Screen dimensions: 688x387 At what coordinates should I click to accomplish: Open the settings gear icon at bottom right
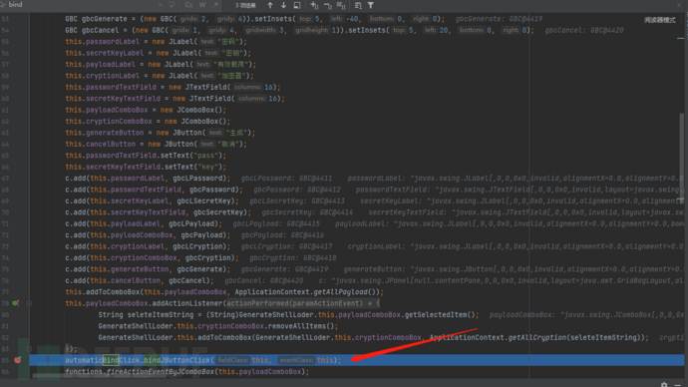tap(664, 384)
